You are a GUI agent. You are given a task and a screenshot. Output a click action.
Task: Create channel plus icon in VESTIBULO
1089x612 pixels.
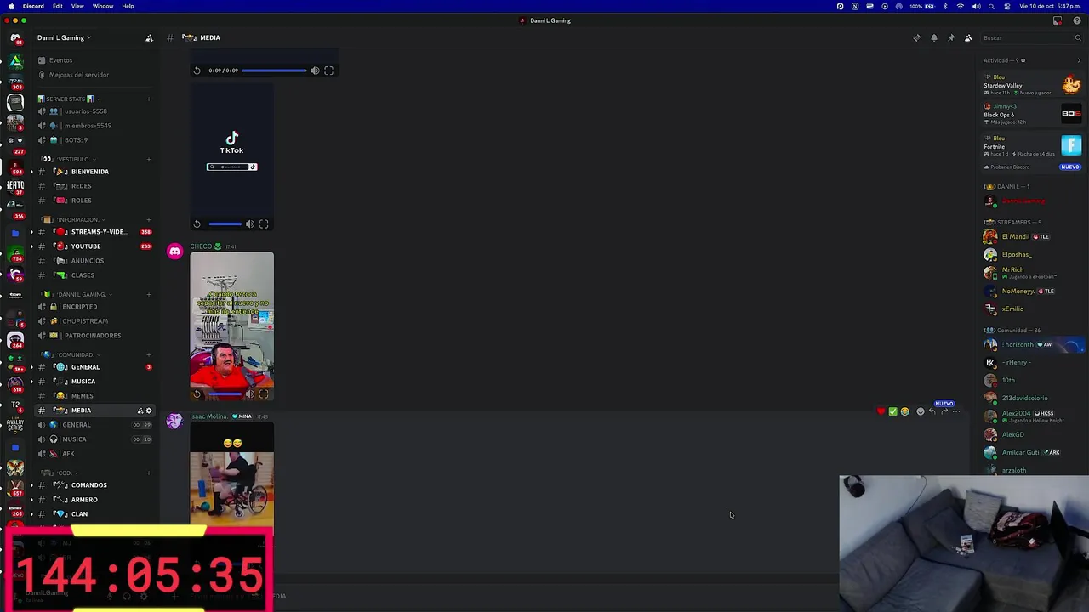[149, 159]
